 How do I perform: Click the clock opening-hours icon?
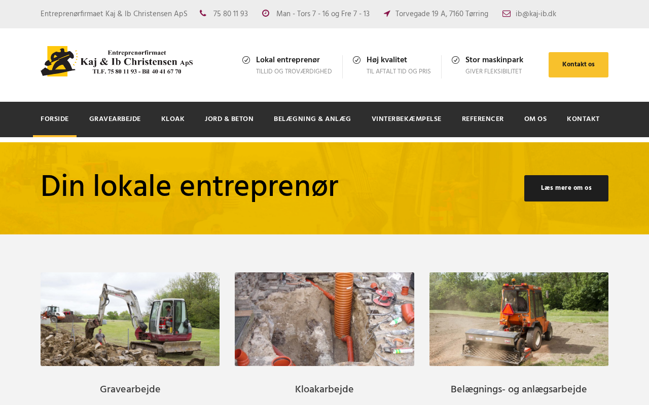[x=266, y=13]
